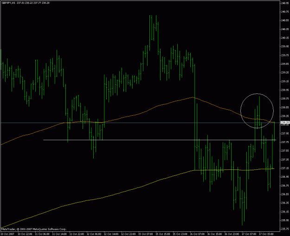This screenshot has width=290, height=236.
Task: Click the 15 Oct 07:00 time label
Action: (146, 234)
